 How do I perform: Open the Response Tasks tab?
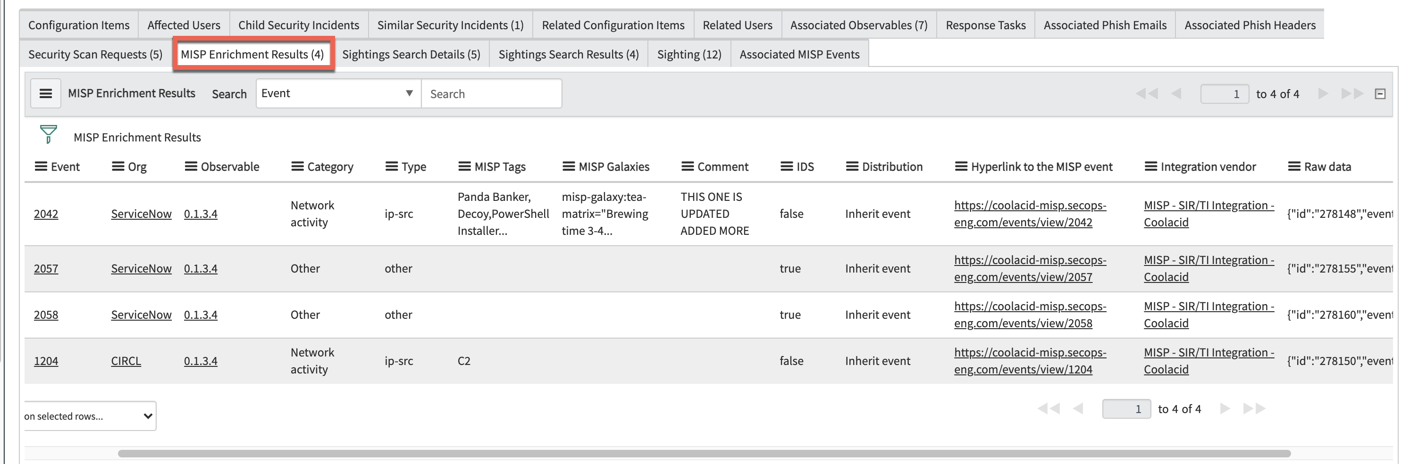click(986, 25)
